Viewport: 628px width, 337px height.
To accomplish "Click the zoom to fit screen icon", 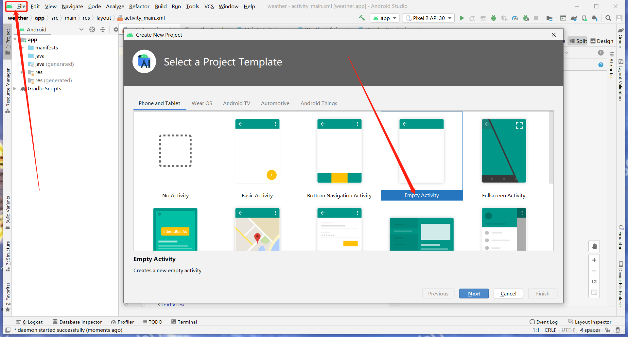I will pos(594,292).
